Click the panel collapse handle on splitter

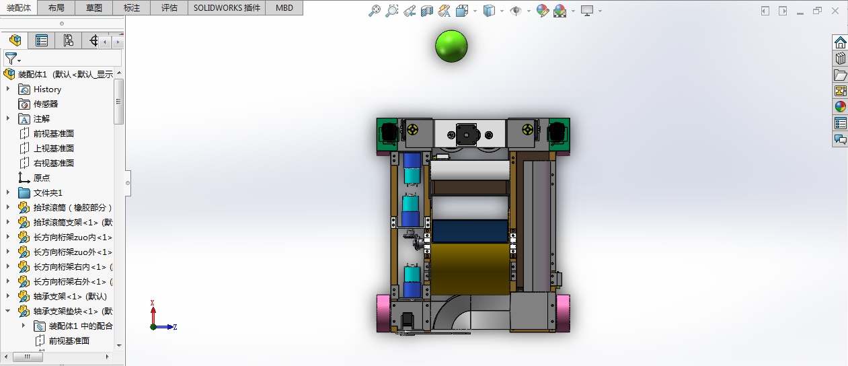click(128, 182)
